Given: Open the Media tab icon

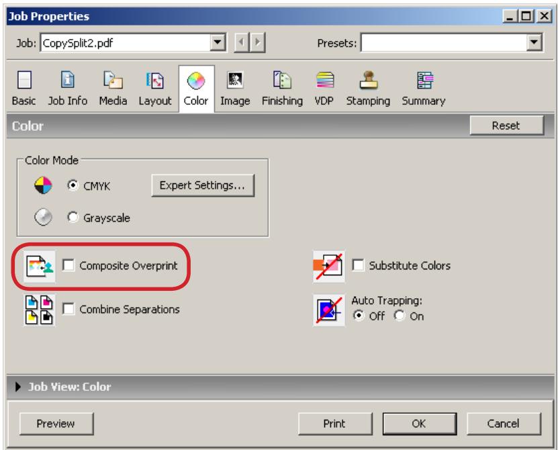Looking at the screenshot, I should point(113,79).
